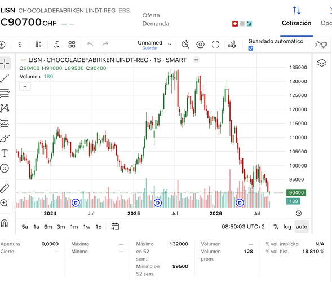
Task: Click the dividend marker after 2025
Action: pos(157,203)
